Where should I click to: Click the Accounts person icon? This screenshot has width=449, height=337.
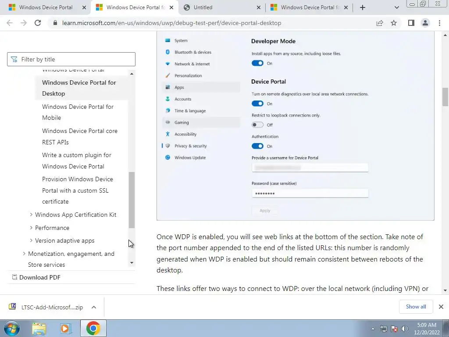tap(168, 99)
